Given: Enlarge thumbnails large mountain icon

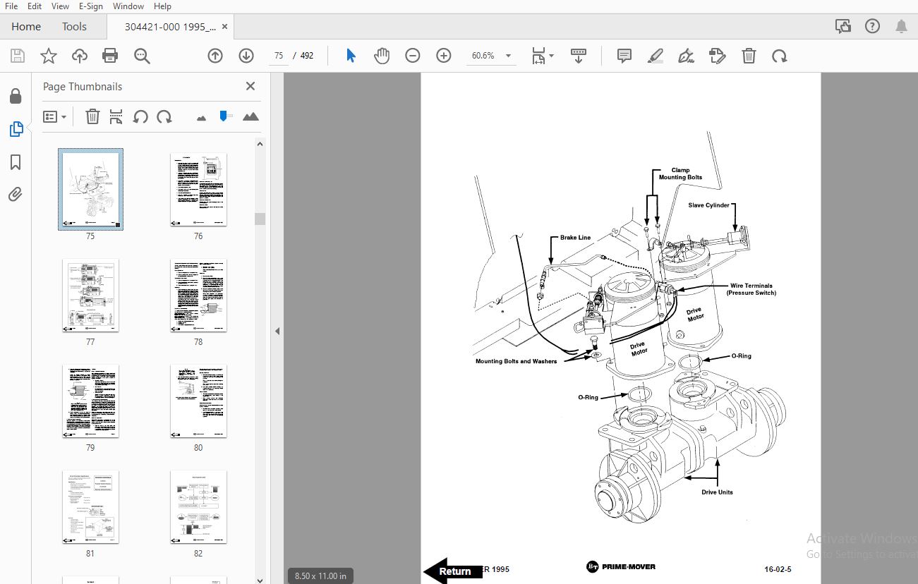Looking at the screenshot, I should [250, 116].
